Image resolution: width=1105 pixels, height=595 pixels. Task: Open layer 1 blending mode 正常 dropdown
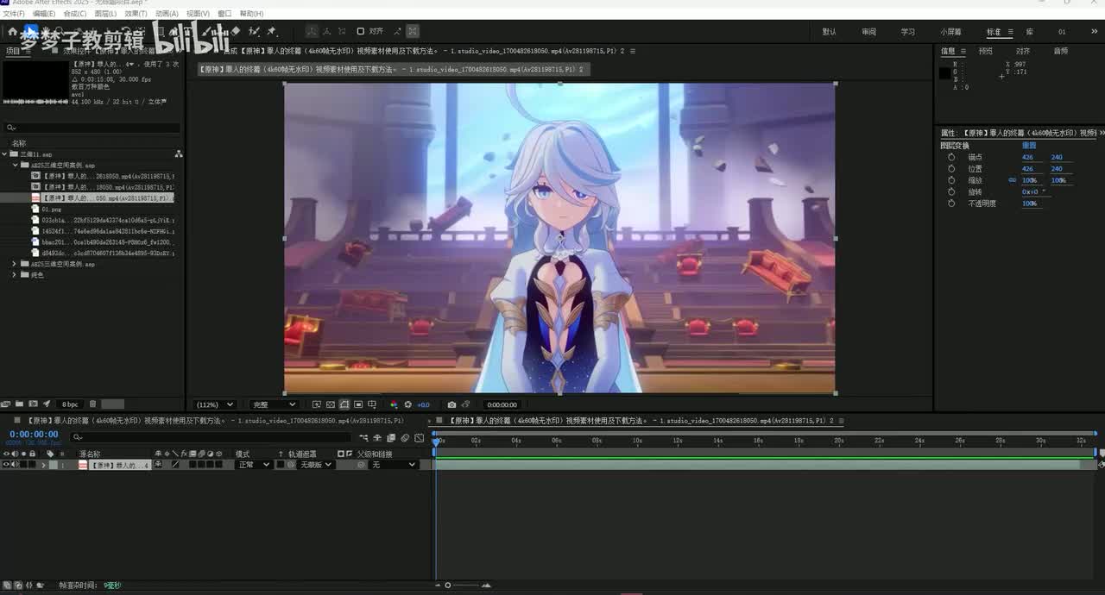click(253, 465)
